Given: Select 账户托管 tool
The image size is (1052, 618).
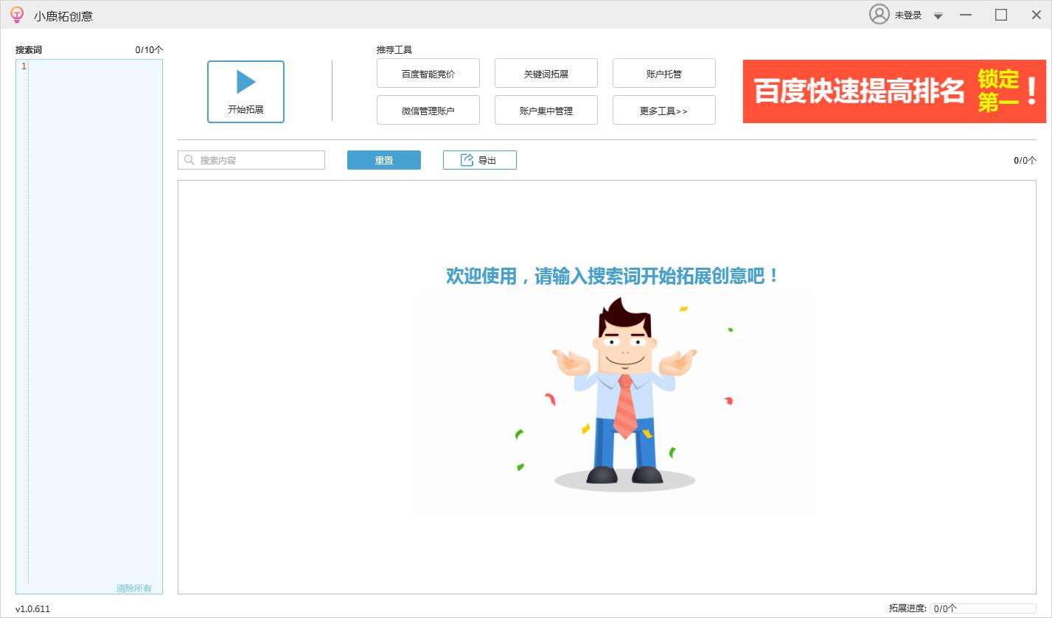Looking at the screenshot, I should click(x=663, y=74).
